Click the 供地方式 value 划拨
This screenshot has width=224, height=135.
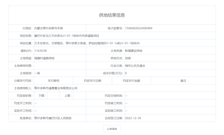(x=128, y=58)
